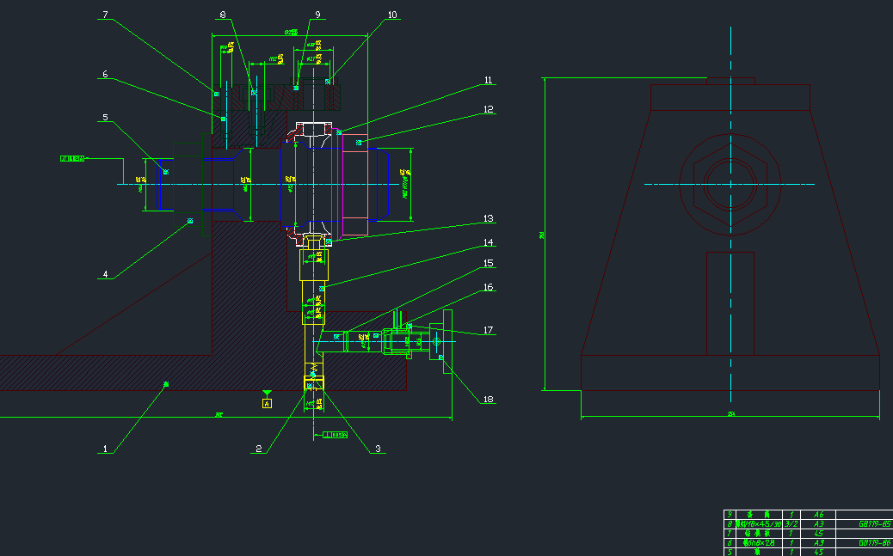
Task: Click the GB119-85 cell in parts table
Action: coord(864,524)
